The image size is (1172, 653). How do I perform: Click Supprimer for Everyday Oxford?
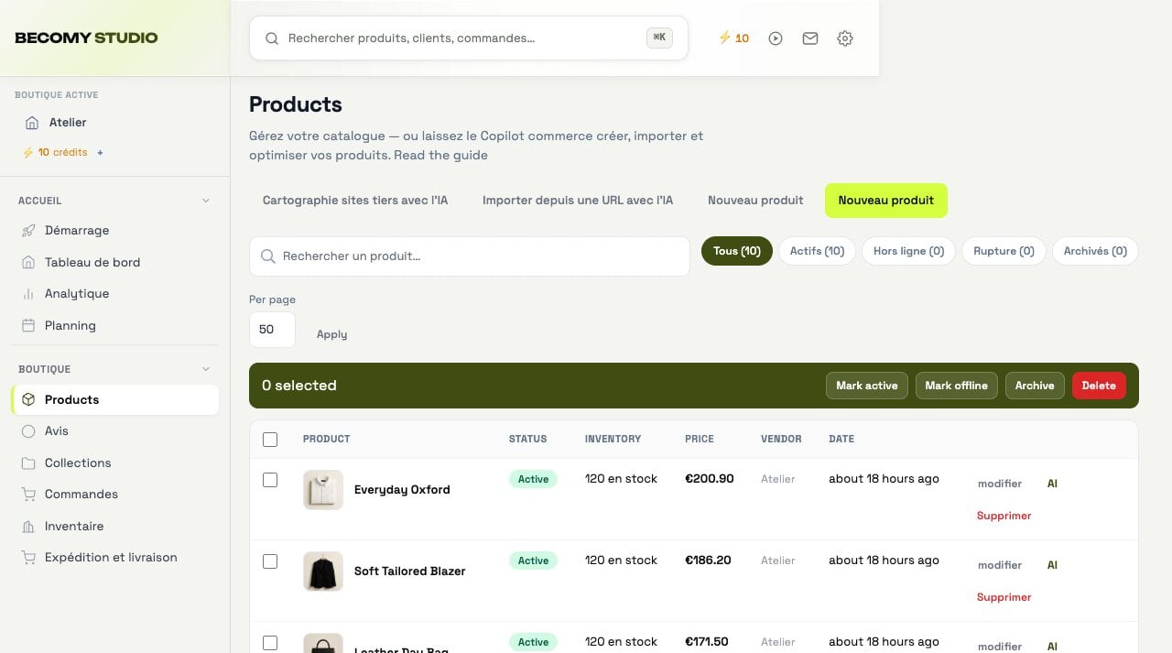point(1004,516)
